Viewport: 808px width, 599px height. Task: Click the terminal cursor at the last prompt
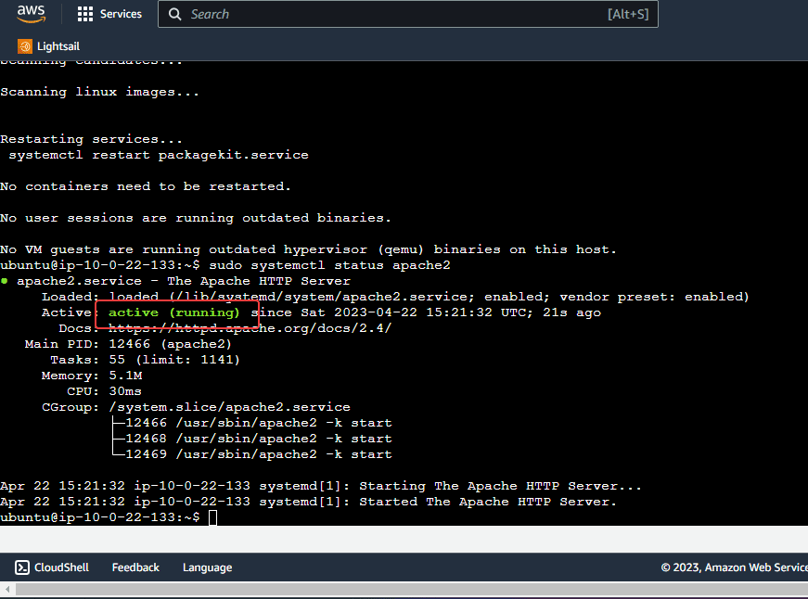(x=212, y=517)
